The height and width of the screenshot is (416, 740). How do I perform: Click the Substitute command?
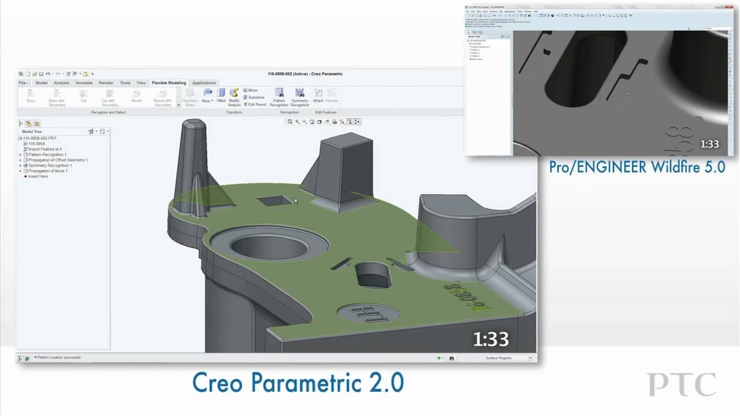point(254,98)
